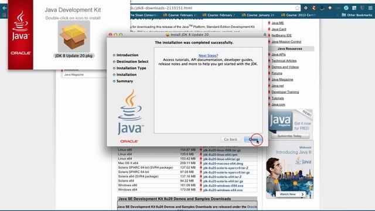Click the light blue square extension icon
Screen dimensions: 375x211
click(x=354, y=8)
